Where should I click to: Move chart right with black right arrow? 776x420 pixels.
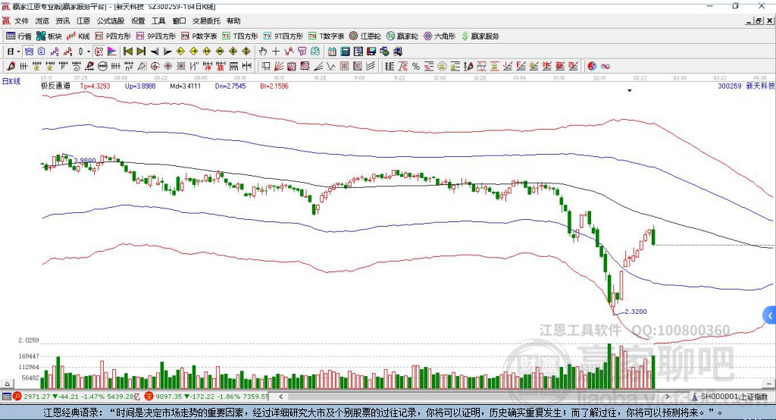167,52
